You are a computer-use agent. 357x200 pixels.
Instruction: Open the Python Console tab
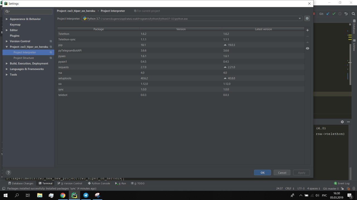[99, 183]
